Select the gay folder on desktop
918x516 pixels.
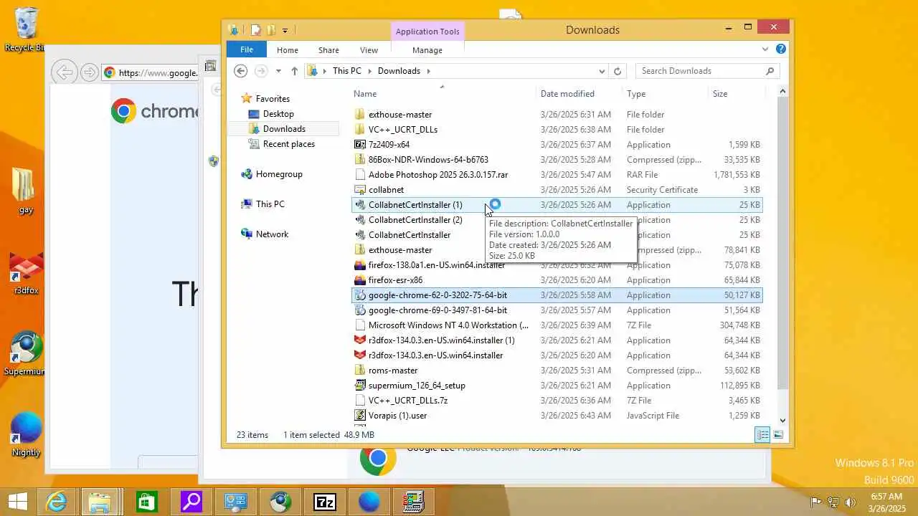pyautogui.click(x=26, y=192)
